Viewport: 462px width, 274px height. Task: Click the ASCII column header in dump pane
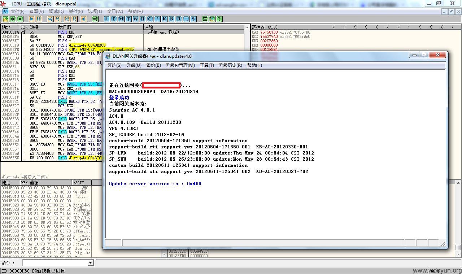coord(82,183)
